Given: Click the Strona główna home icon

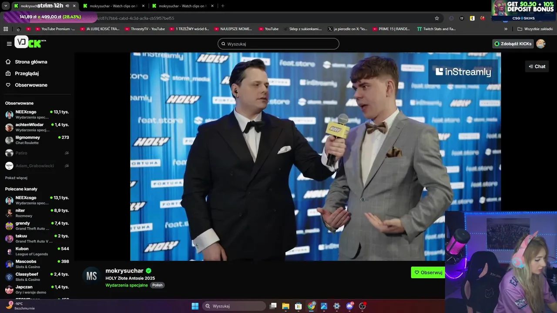Looking at the screenshot, I should tap(8, 62).
